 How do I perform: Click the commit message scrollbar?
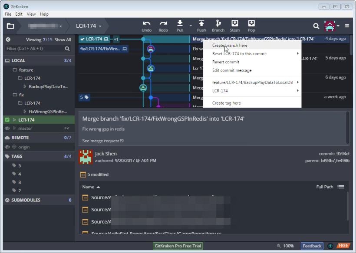tap(348, 128)
